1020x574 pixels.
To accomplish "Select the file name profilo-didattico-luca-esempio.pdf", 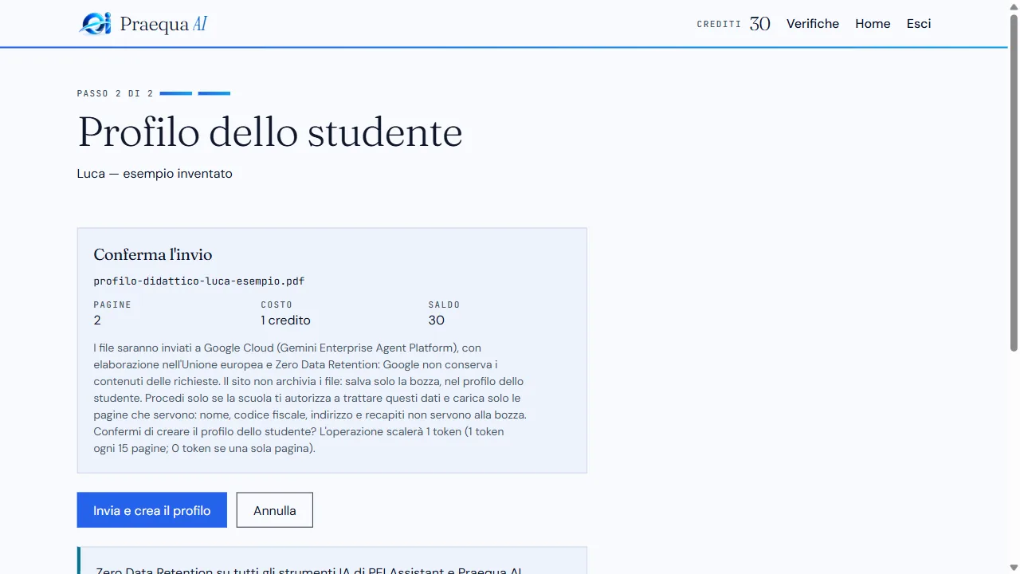I will (199, 281).
